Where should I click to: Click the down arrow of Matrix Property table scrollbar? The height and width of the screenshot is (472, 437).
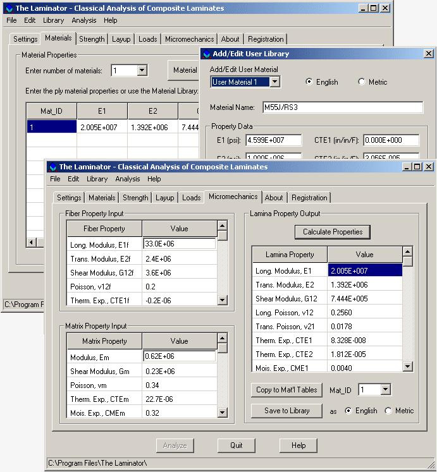222,412
